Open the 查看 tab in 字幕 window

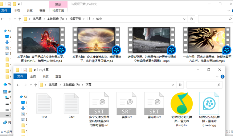point(58,76)
